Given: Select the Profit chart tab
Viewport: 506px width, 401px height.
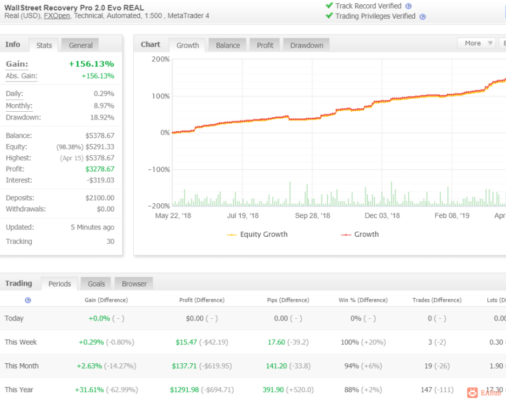Looking at the screenshot, I should (265, 45).
